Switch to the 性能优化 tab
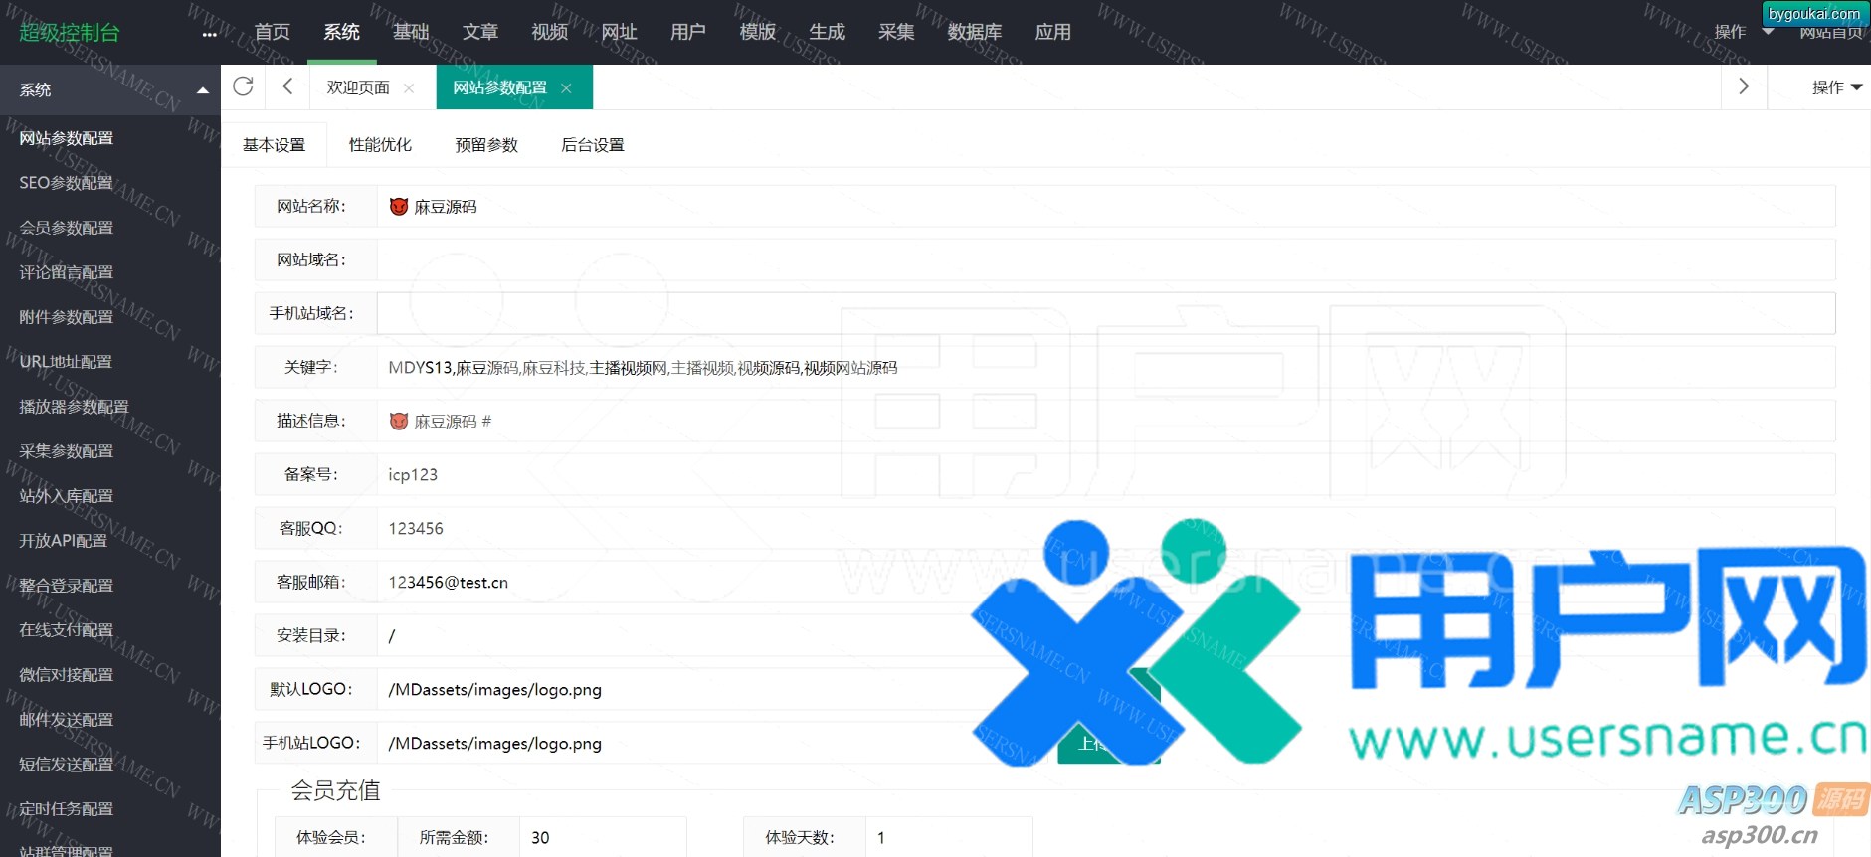 (380, 145)
